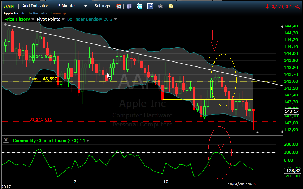
Task: Open the Settings menu
Action: 102,6
